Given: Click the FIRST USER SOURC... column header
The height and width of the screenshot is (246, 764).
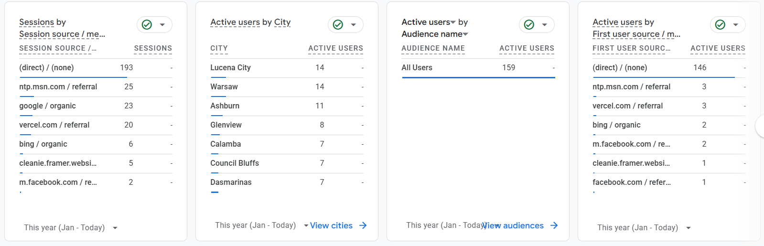Looking at the screenshot, I should [x=631, y=48].
